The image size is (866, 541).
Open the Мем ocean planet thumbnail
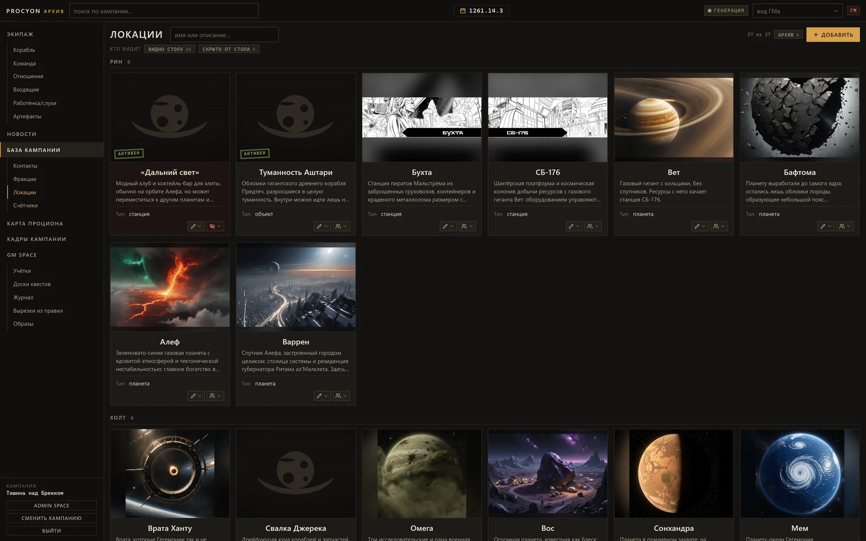click(x=800, y=474)
